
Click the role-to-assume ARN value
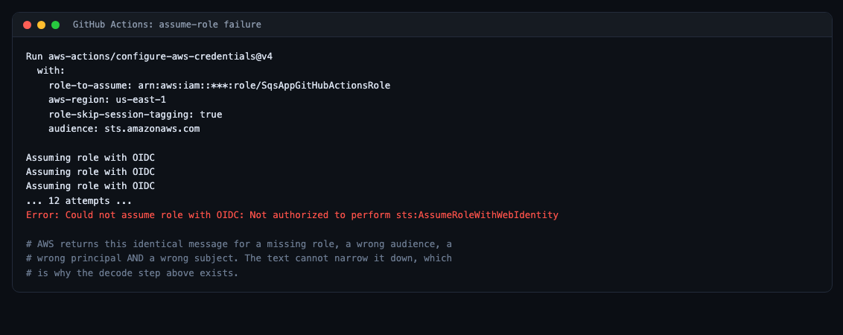264,86
